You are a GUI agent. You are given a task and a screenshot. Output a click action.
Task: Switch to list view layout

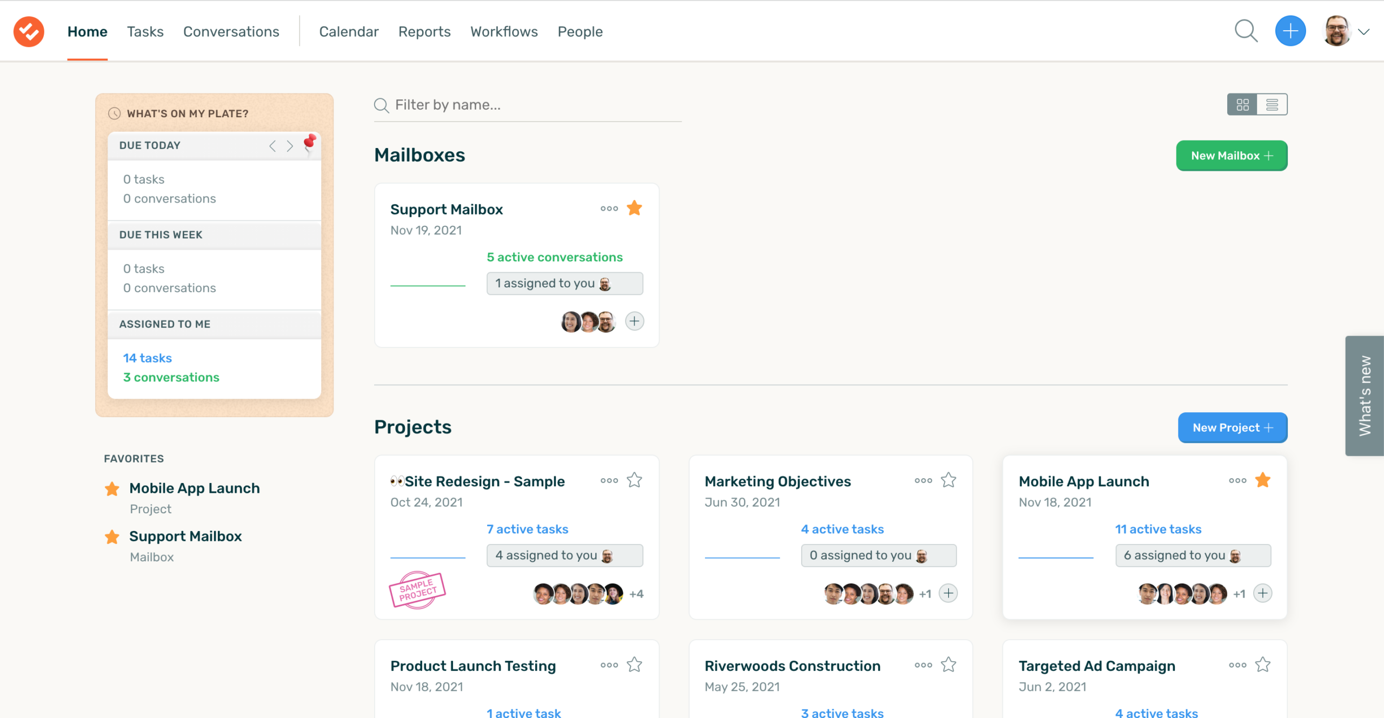click(x=1272, y=104)
